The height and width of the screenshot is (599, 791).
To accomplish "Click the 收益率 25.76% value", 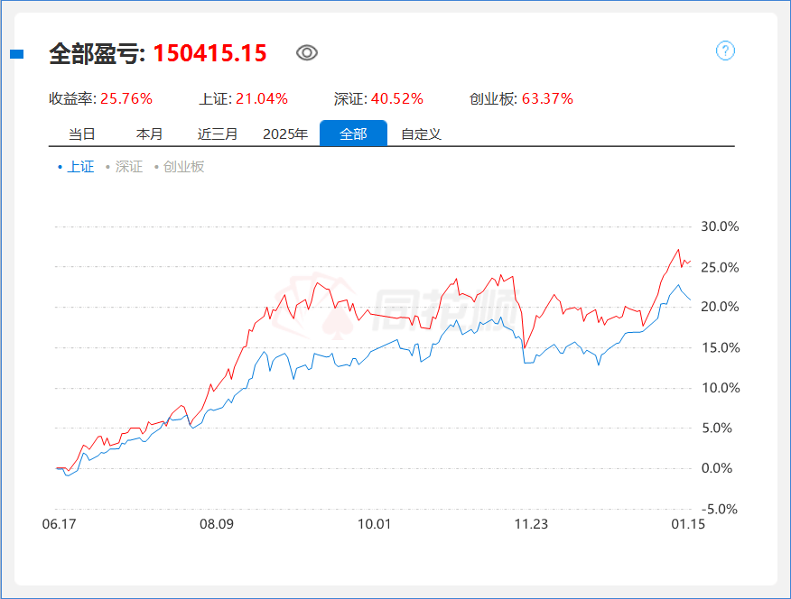I will [126, 98].
